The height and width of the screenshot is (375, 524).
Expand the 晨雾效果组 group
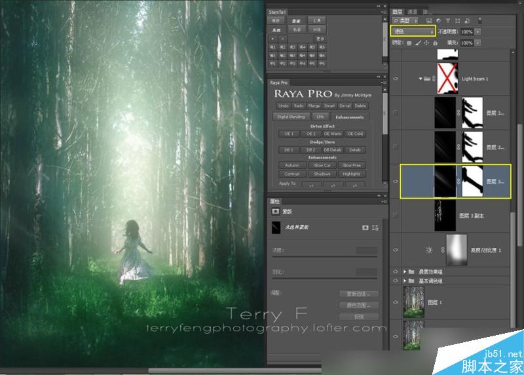pos(405,271)
